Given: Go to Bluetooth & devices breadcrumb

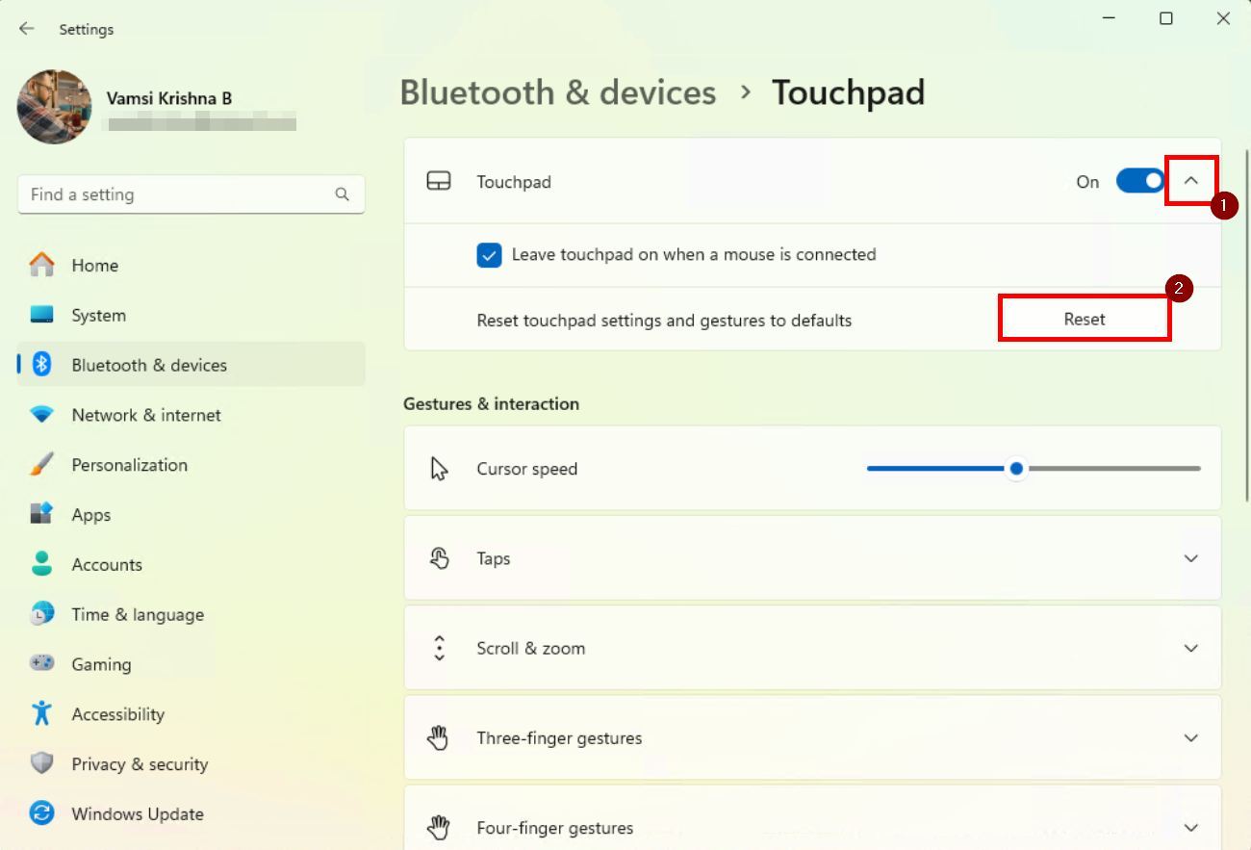Looking at the screenshot, I should pos(558,92).
